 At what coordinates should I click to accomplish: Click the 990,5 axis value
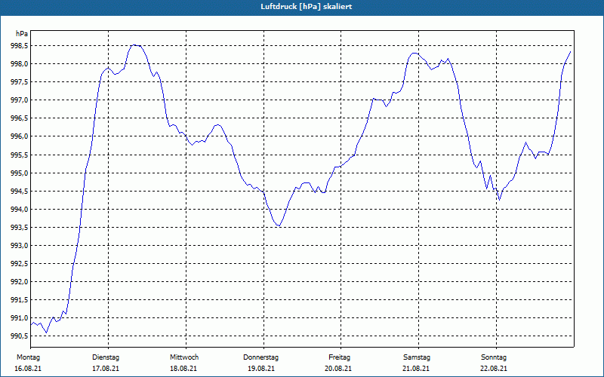coord(18,336)
